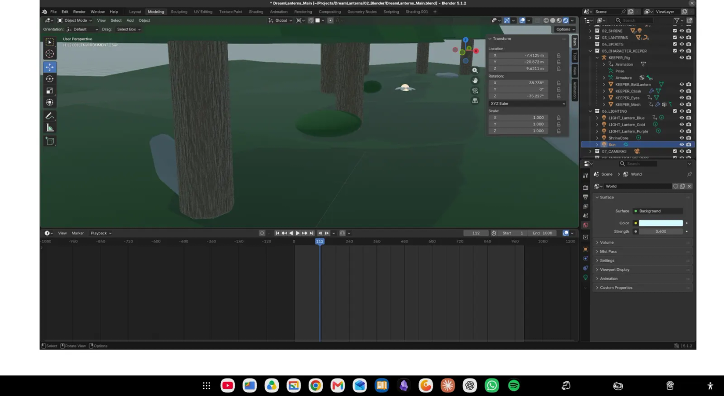Hide the Sun light with its eye icon
This screenshot has width=724, height=396.
click(x=682, y=145)
